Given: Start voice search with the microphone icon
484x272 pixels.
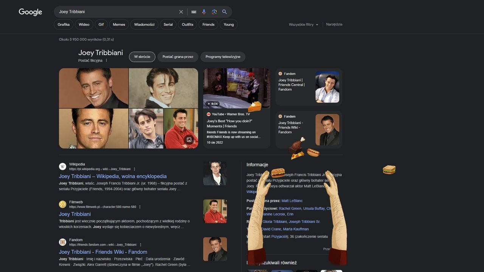Looking at the screenshot, I should (x=204, y=12).
